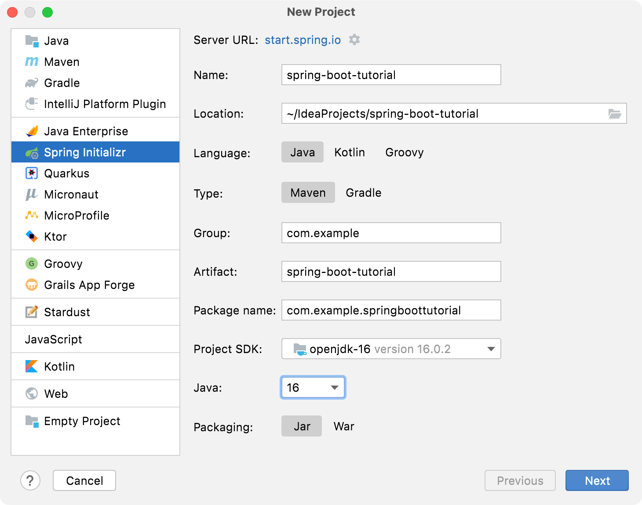Click the Kotlin K icon
Image resolution: width=642 pixels, height=505 pixels.
point(32,366)
